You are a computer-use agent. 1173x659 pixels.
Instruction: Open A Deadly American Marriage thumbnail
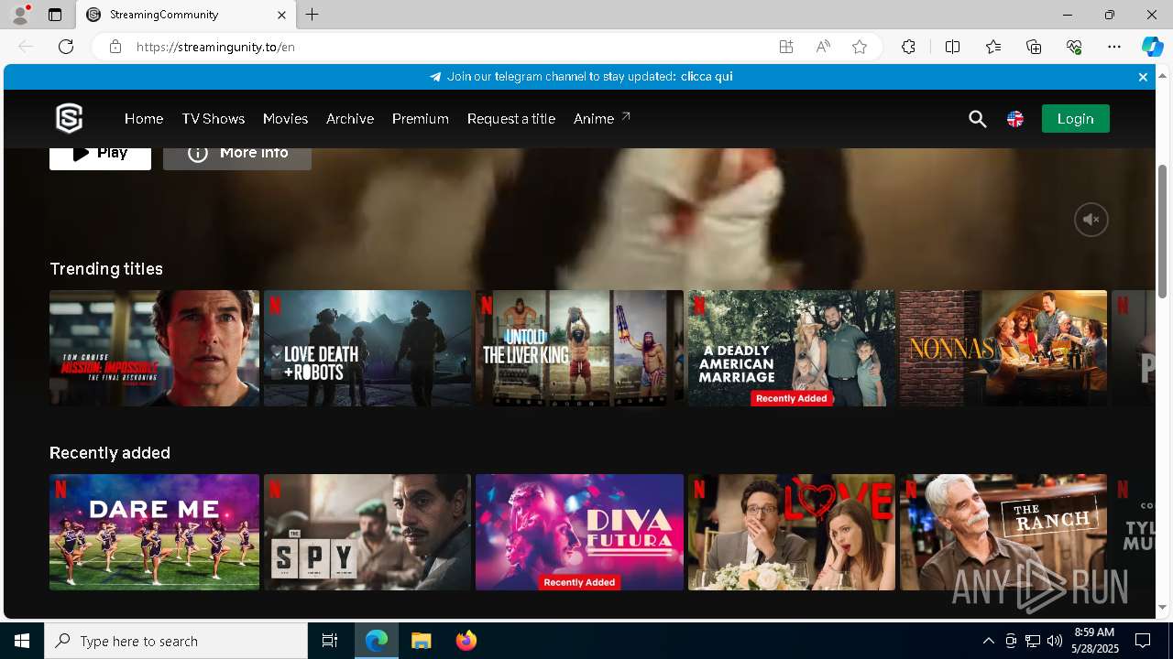point(791,348)
